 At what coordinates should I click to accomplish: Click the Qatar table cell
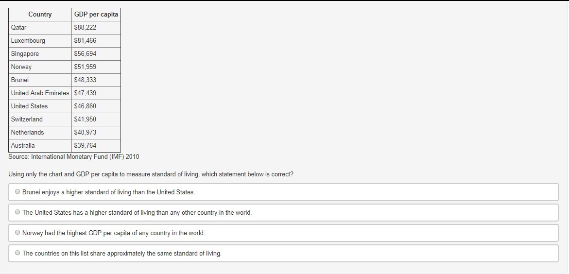(x=40, y=28)
